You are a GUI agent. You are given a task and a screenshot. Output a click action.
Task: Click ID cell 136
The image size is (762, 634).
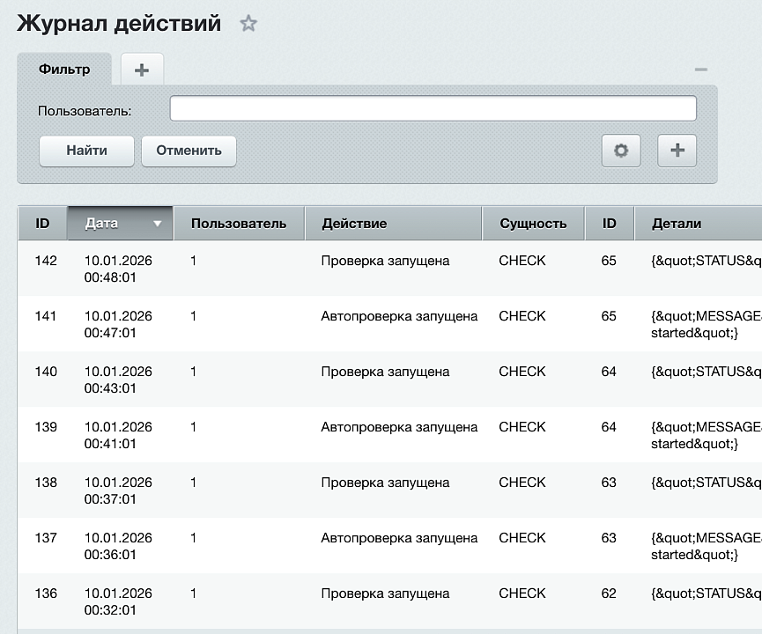tap(46, 593)
